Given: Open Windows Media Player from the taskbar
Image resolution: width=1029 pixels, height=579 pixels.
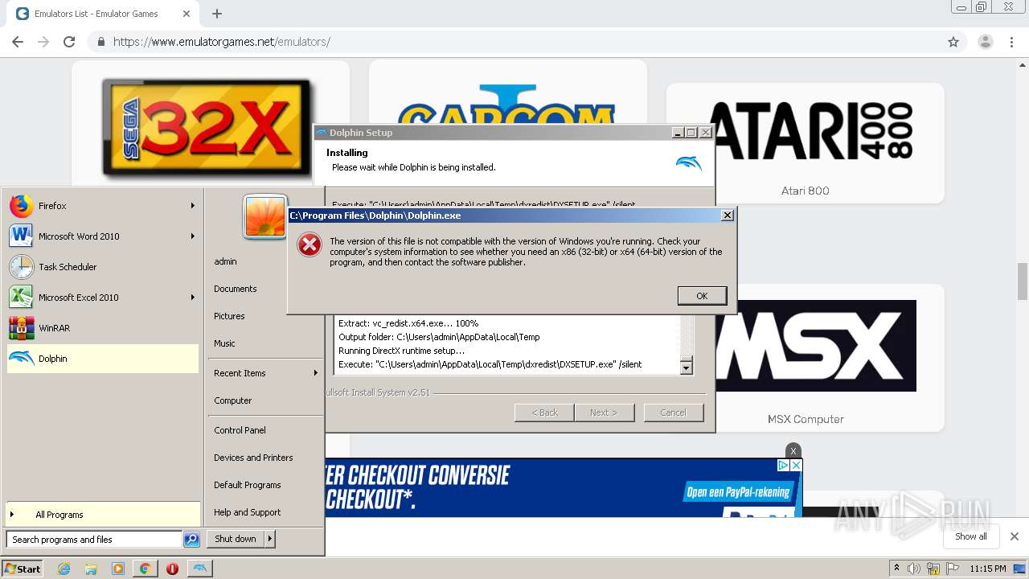Looking at the screenshot, I should [118, 569].
